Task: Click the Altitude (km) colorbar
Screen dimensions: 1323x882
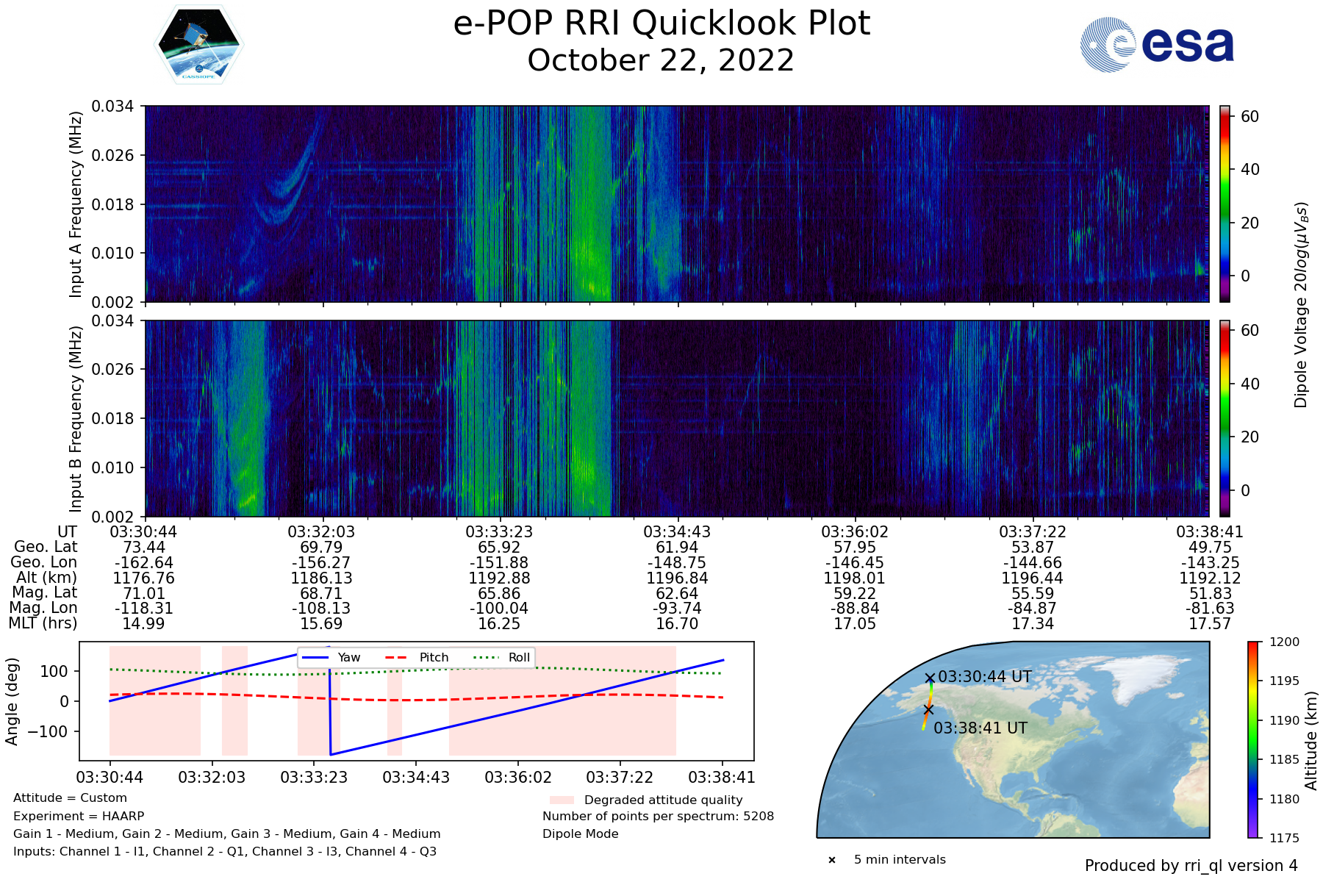Action: [1253, 739]
